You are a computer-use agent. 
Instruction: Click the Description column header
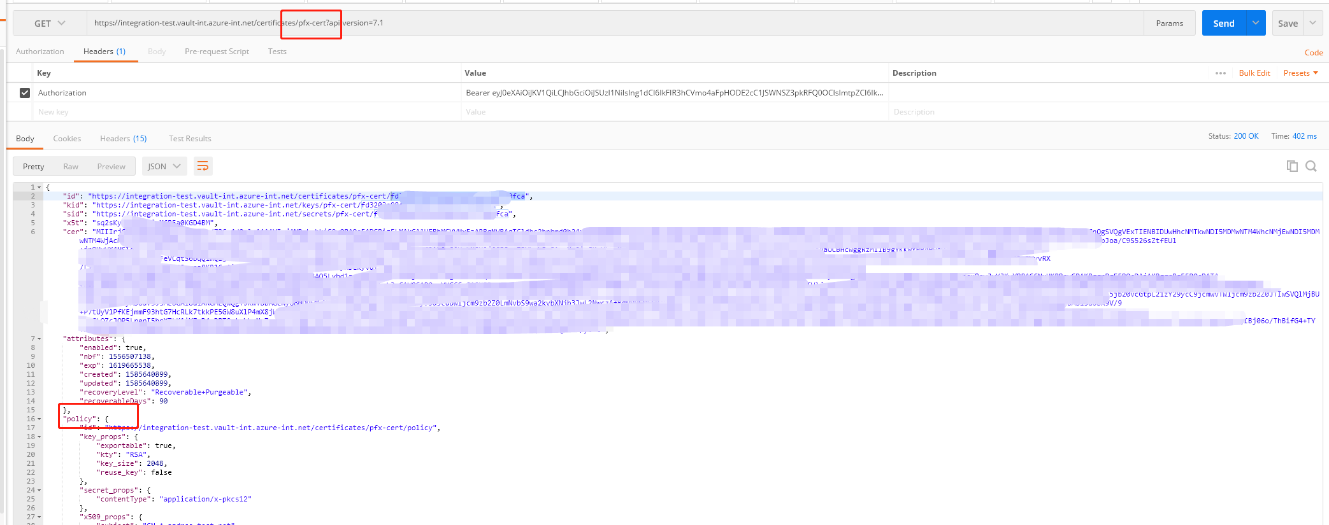point(914,73)
